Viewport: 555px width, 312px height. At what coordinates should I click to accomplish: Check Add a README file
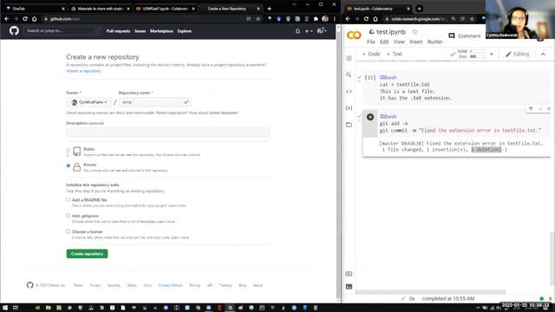tap(68, 200)
